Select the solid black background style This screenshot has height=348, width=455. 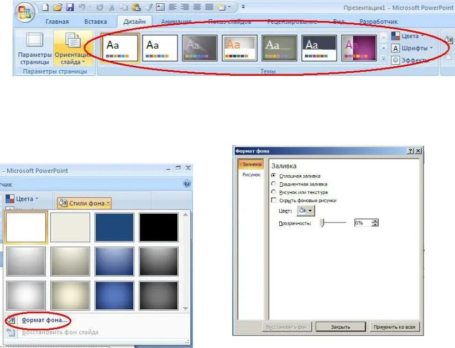[159, 228]
